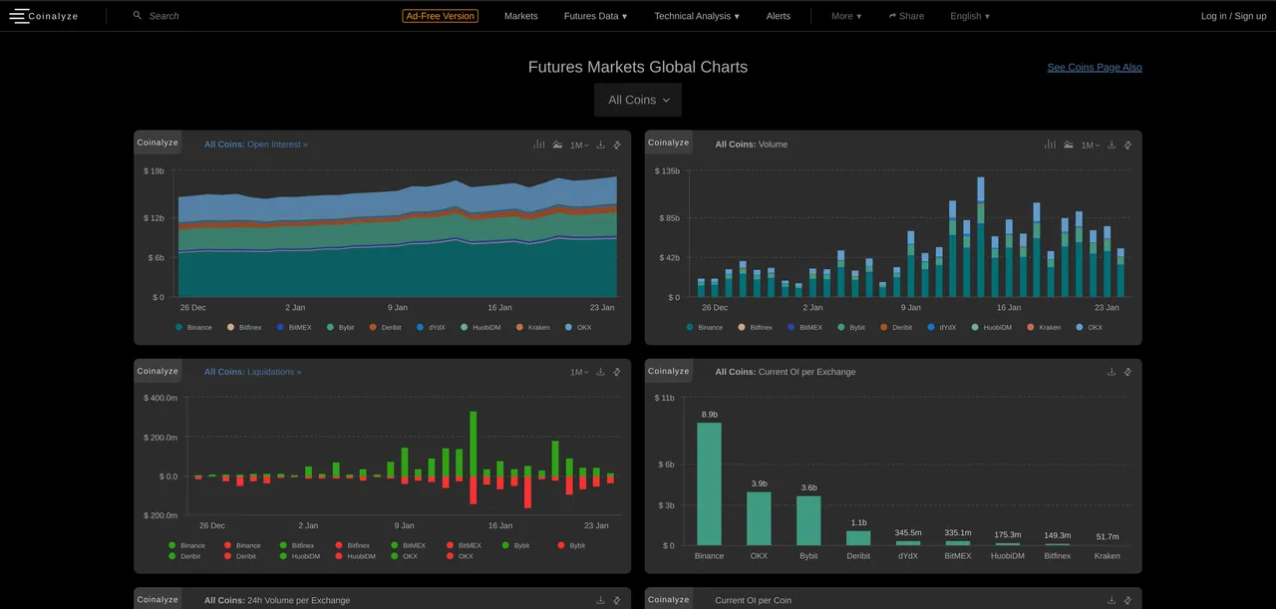Toggle green Binance series in the Liquidations legend
The height and width of the screenshot is (609, 1276).
tap(187, 545)
